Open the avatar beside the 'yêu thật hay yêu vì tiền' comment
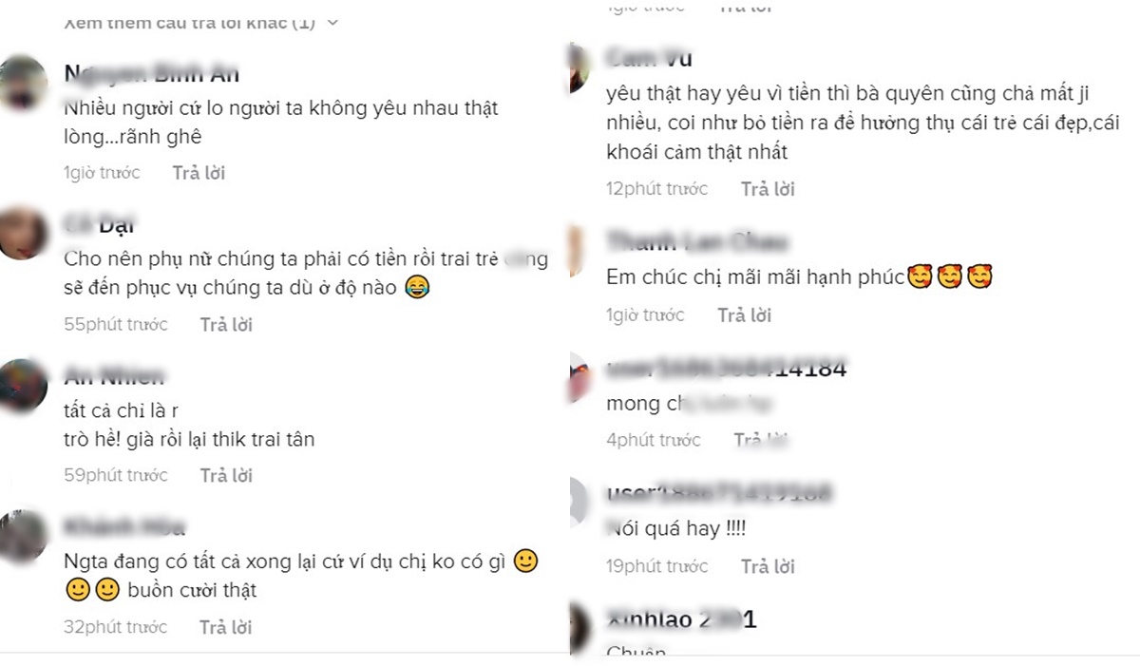Image resolution: width=1140 pixels, height=666 pixels. tap(579, 67)
